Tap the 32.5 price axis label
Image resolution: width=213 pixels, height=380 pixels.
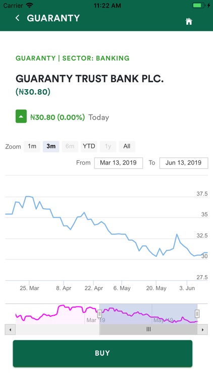(x=202, y=236)
